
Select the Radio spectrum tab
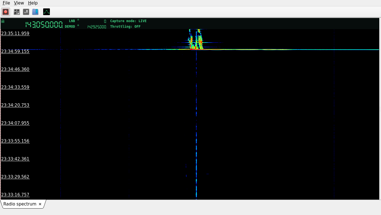pos(20,204)
